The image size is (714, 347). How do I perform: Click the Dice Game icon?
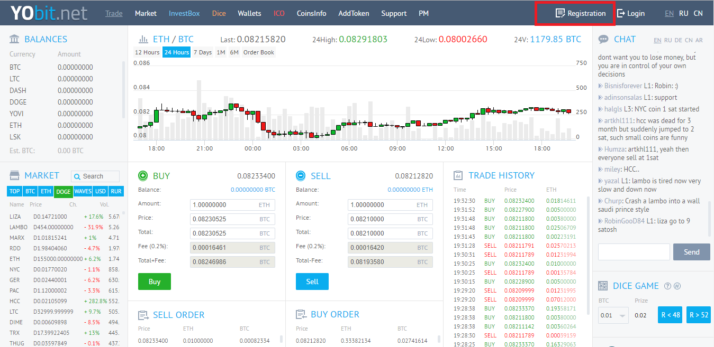pos(603,286)
